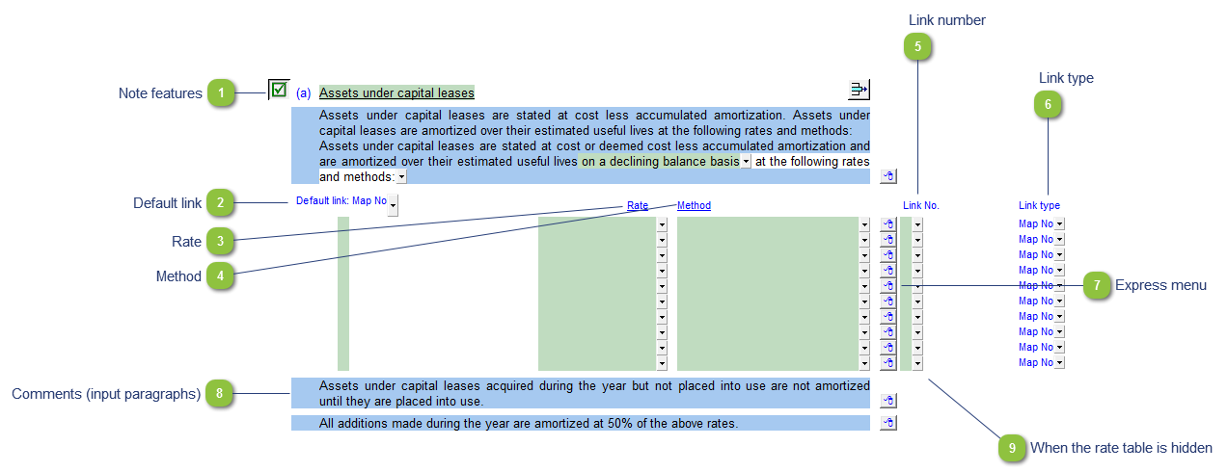Open express menu icon in third table row

tap(888, 255)
